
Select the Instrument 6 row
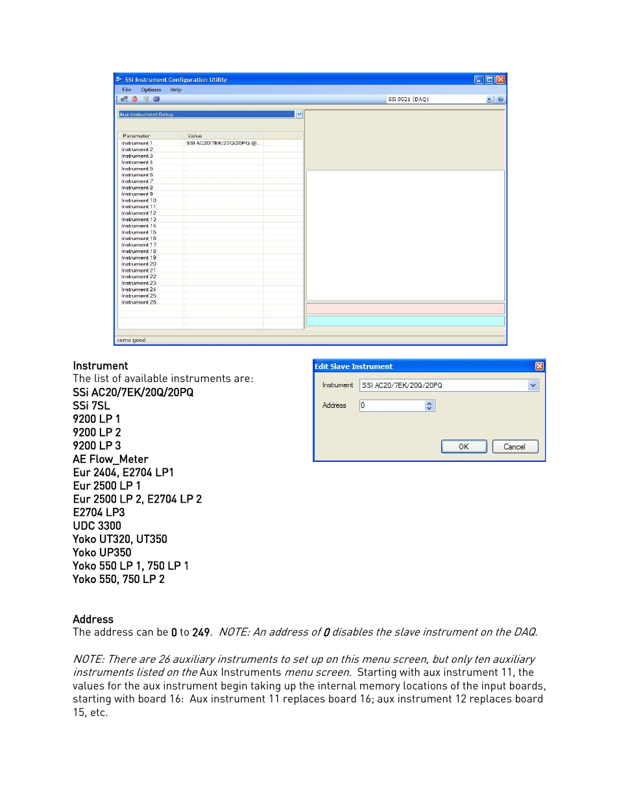pyautogui.click(x=210, y=174)
